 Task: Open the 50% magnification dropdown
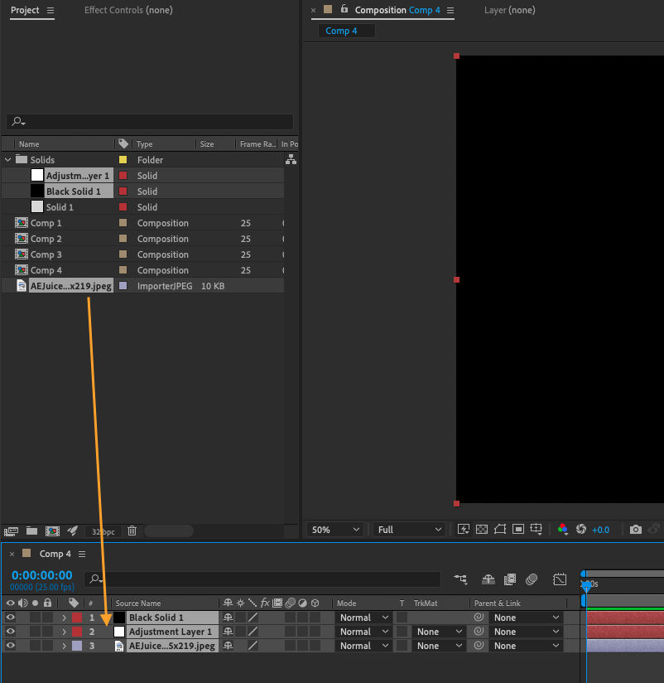[x=335, y=529]
